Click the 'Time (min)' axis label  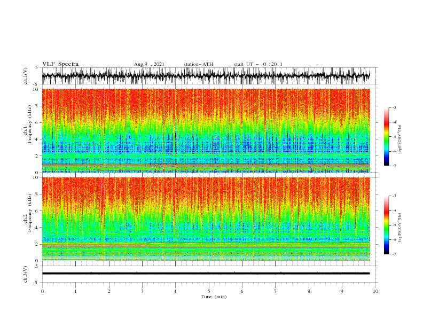point(214,297)
